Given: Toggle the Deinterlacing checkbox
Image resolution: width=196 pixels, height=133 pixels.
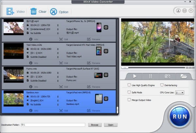Looking at the screenshot, I should [162, 85].
